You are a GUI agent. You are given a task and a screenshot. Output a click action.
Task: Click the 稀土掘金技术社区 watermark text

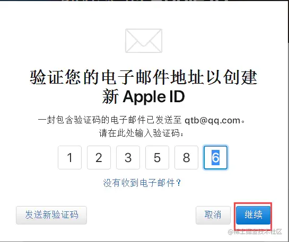coord(258,232)
